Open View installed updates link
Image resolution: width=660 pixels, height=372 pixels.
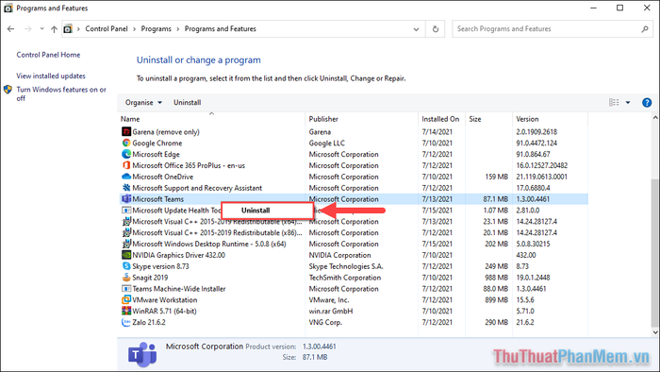point(51,76)
